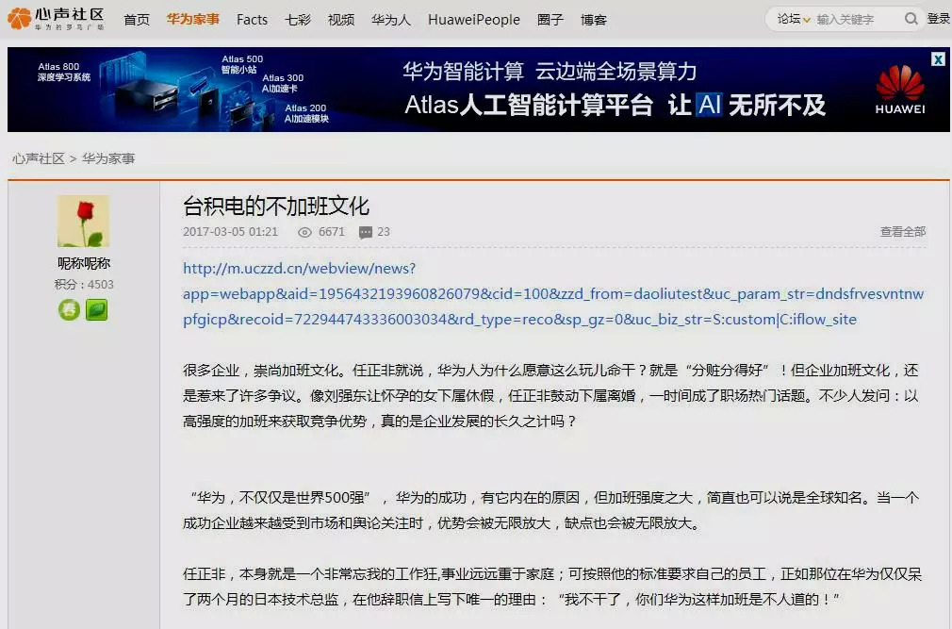
Task: Open the 首页 nav item
Action: click(137, 20)
